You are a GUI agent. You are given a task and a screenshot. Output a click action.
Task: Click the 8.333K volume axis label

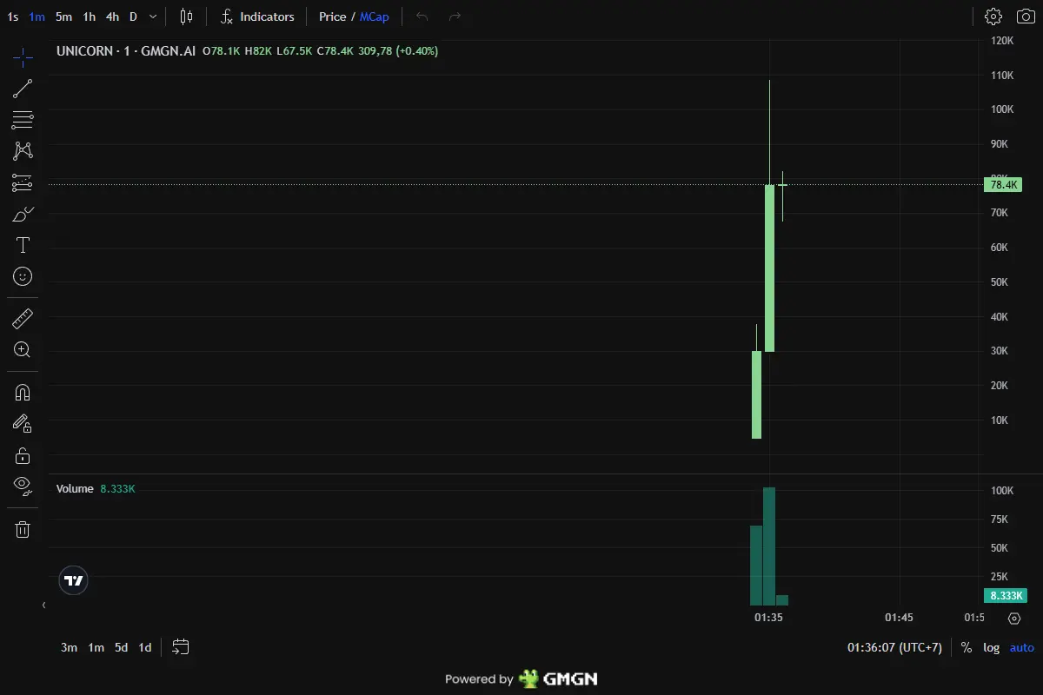point(1006,595)
